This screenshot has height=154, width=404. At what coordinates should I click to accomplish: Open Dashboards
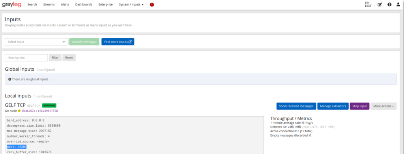[x=84, y=4]
